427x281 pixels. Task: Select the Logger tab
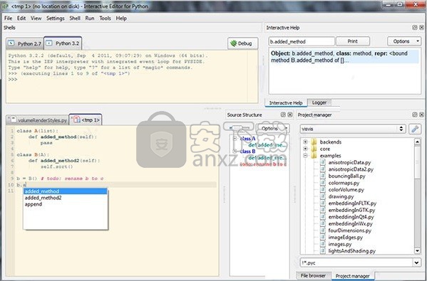coord(319,102)
